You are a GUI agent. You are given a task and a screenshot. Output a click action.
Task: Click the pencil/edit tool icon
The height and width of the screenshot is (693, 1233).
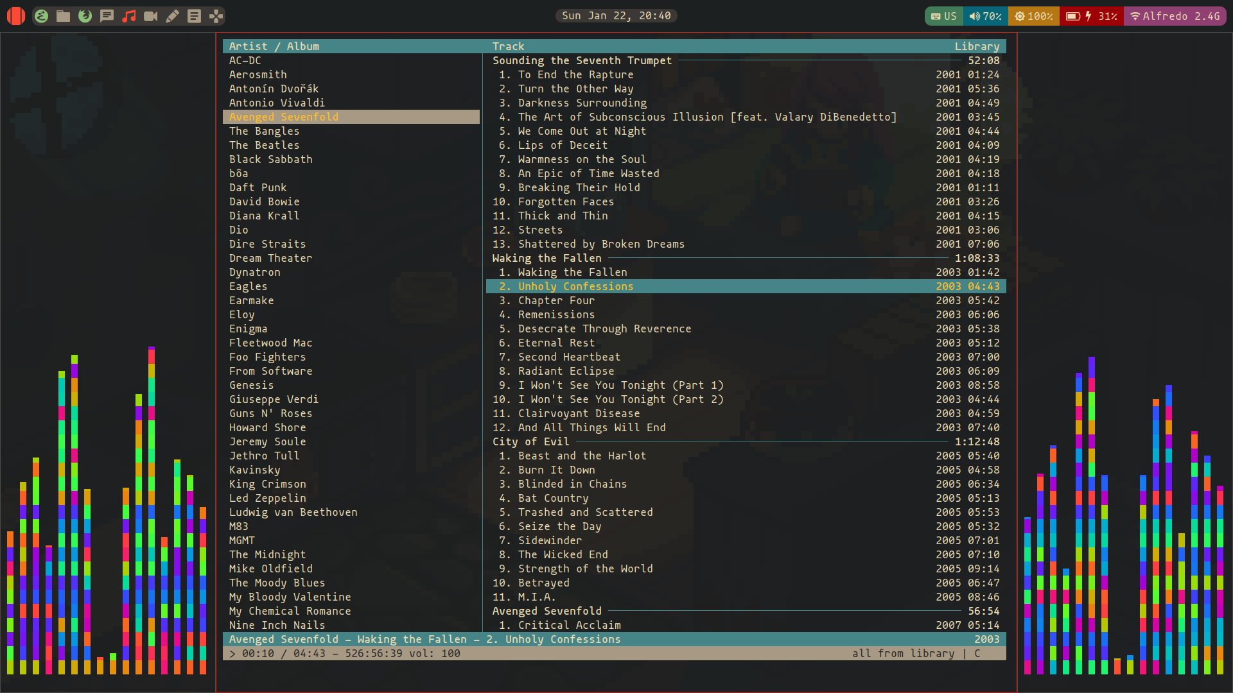pyautogui.click(x=172, y=15)
